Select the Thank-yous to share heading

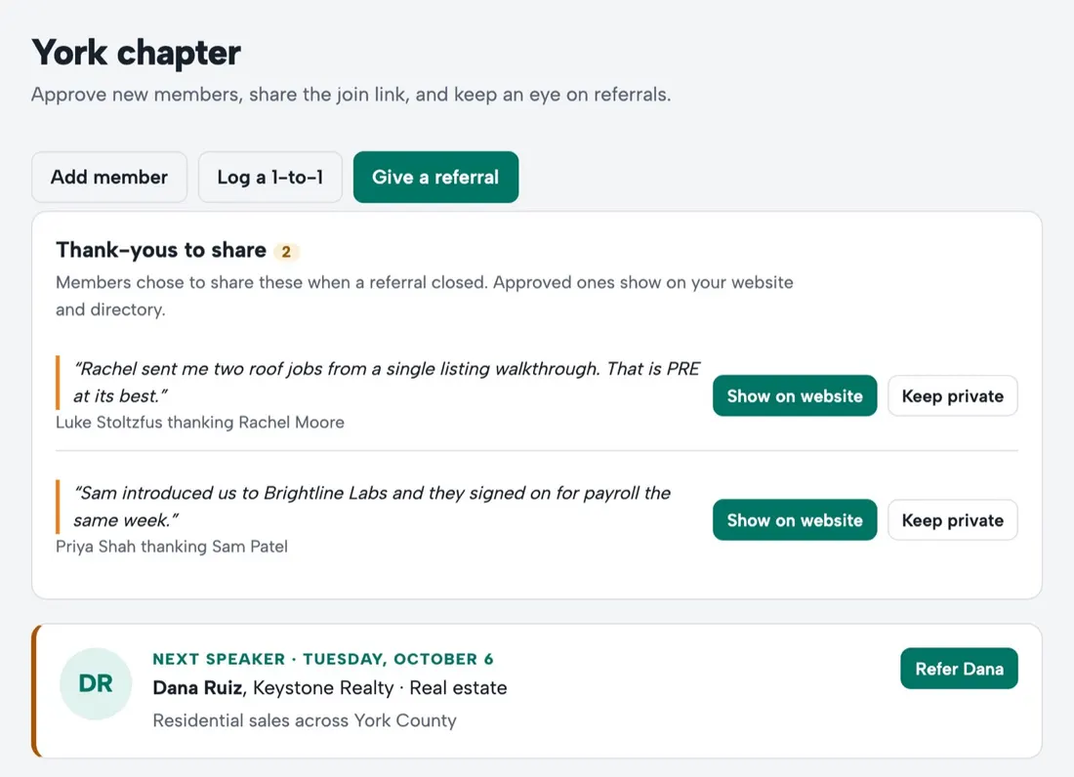pos(161,250)
